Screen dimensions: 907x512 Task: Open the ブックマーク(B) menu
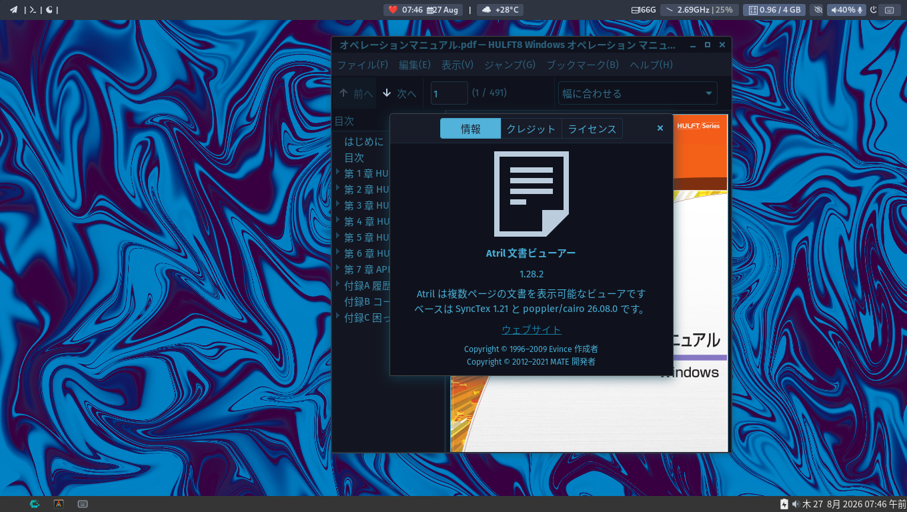pos(583,65)
